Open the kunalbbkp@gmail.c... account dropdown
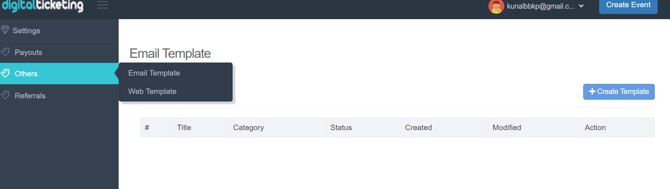This screenshot has width=670, height=189. [x=536, y=6]
